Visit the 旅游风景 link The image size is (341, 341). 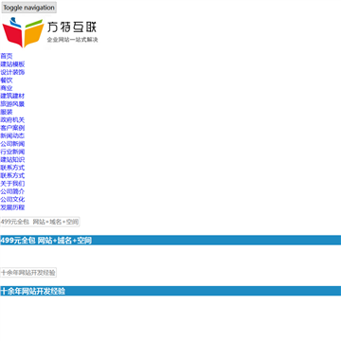pyautogui.click(x=12, y=104)
